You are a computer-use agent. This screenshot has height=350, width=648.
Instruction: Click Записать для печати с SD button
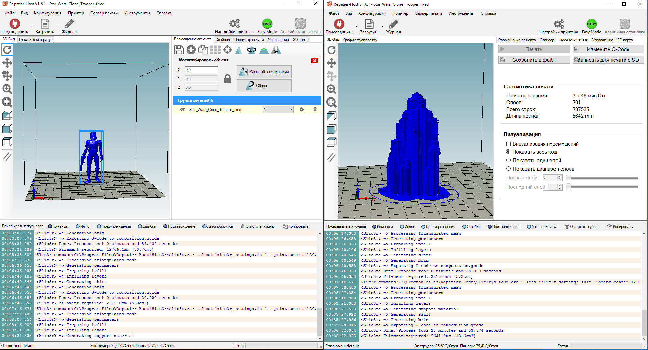click(x=608, y=60)
